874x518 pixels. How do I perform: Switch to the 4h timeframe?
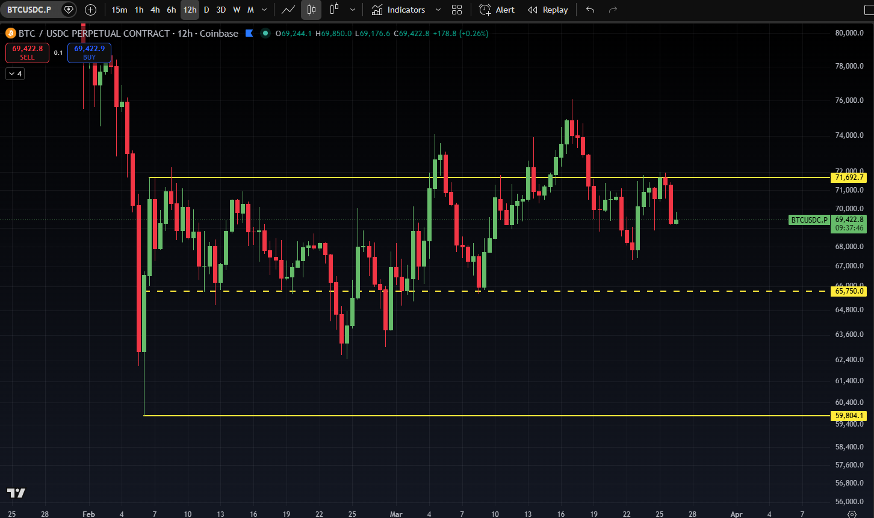[155, 10]
